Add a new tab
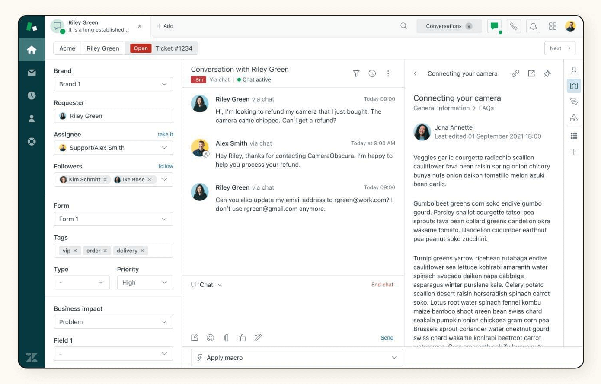Viewport: 601px width, 384px height. click(x=165, y=26)
